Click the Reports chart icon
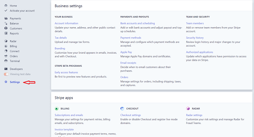This screenshot has width=254, height=137. coord(6,33)
